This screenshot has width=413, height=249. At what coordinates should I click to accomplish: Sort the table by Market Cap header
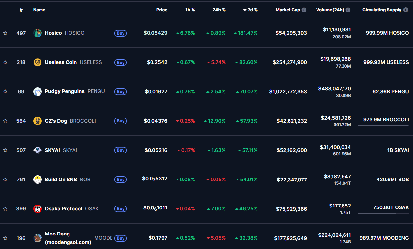(289, 10)
